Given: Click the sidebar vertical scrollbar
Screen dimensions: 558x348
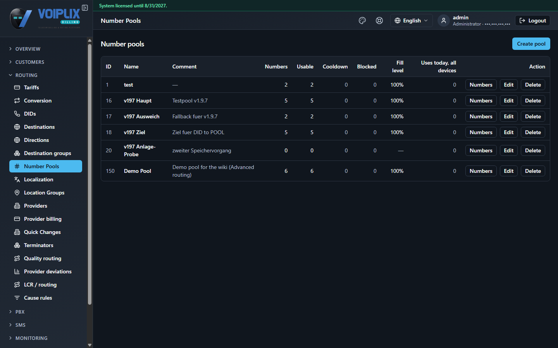Looking at the screenshot, I should (x=90, y=174).
